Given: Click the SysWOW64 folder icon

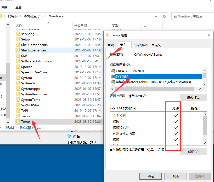Looking at the screenshot, I should (18, 105).
